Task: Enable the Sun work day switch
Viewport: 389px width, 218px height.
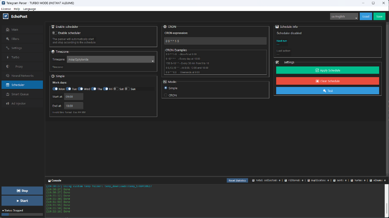Action: tap(127, 89)
